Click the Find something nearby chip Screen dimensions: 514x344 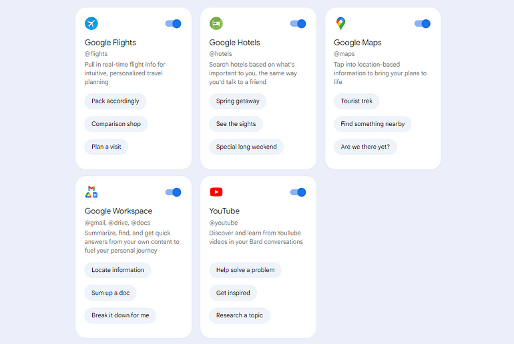click(372, 124)
